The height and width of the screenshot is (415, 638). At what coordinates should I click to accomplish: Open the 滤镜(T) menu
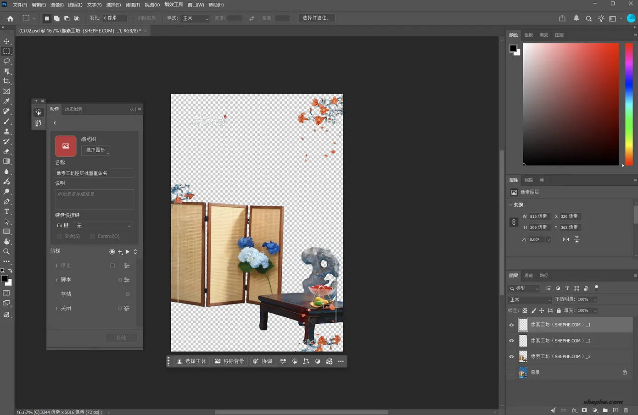pos(133,5)
